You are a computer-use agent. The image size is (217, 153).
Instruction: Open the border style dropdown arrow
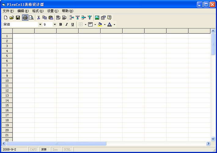86,25
